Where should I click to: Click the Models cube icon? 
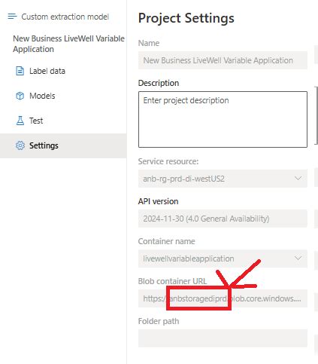click(20, 96)
